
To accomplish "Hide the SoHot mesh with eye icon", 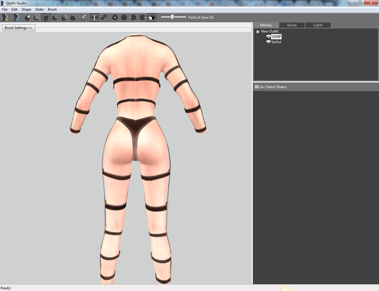I will 268,42.
